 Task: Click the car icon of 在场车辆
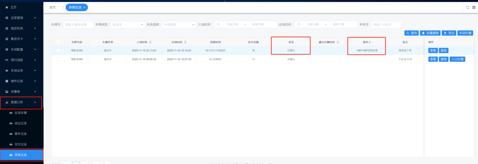pos(11,113)
